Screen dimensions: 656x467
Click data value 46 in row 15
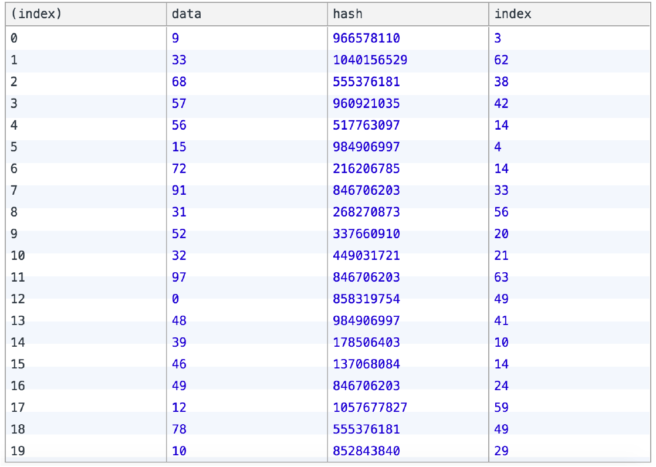pyautogui.click(x=179, y=364)
